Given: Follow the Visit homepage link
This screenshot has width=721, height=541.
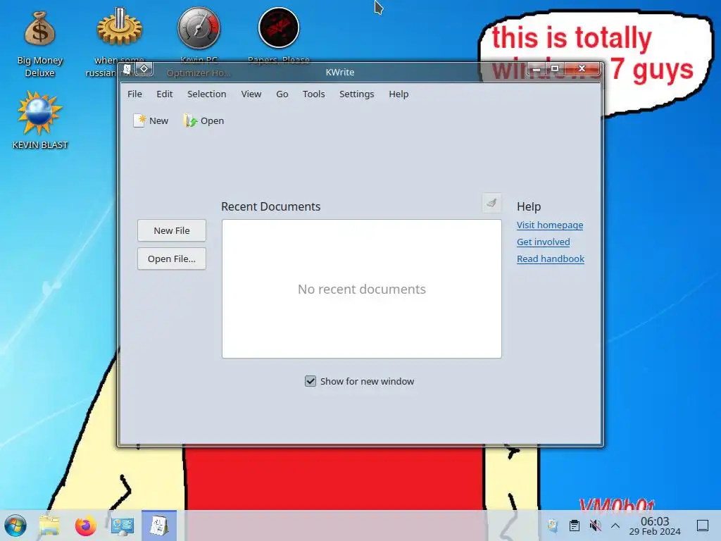Looking at the screenshot, I should [x=550, y=225].
